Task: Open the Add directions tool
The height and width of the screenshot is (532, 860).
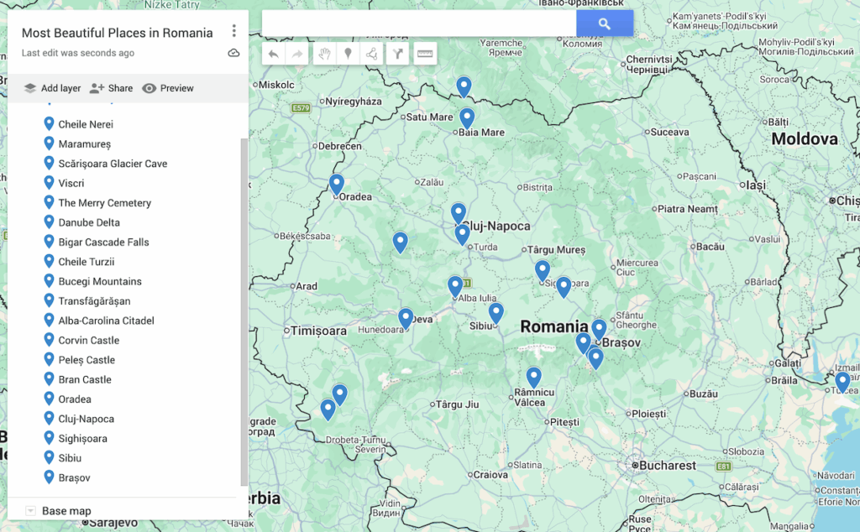Action: click(397, 54)
